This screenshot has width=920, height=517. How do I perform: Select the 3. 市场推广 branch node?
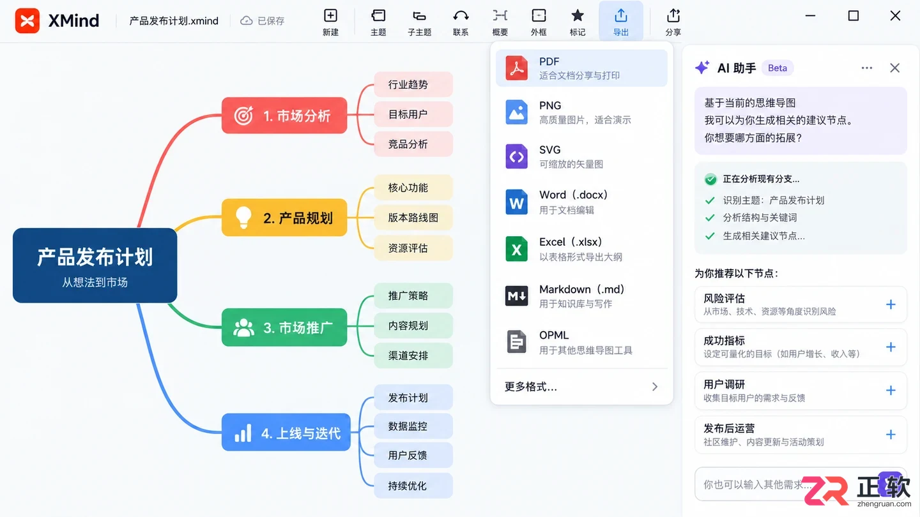click(x=284, y=327)
